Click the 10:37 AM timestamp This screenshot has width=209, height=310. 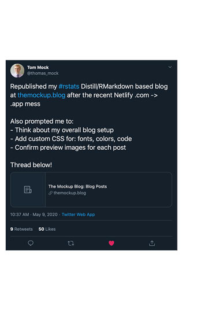pos(20,215)
